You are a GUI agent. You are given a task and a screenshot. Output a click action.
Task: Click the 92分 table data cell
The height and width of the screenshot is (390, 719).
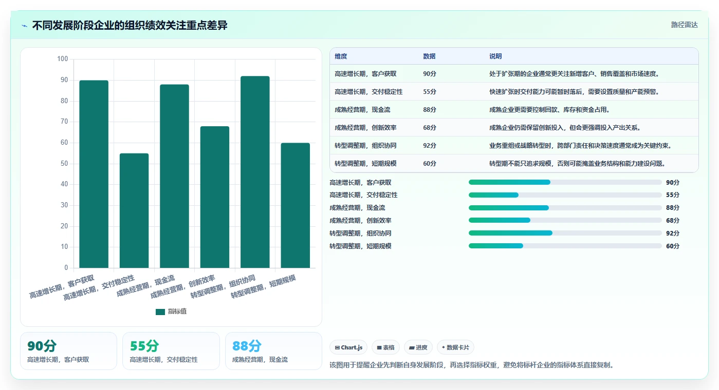[x=430, y=146]
